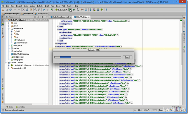Screen dimensions: 188x114
Task: Open the SDK Manager icon
Action: 98,10
